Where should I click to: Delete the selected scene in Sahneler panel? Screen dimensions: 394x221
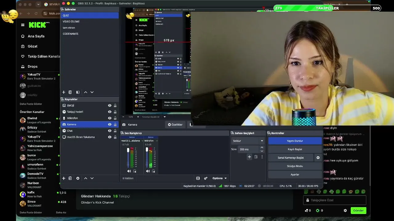pos(70,92)
